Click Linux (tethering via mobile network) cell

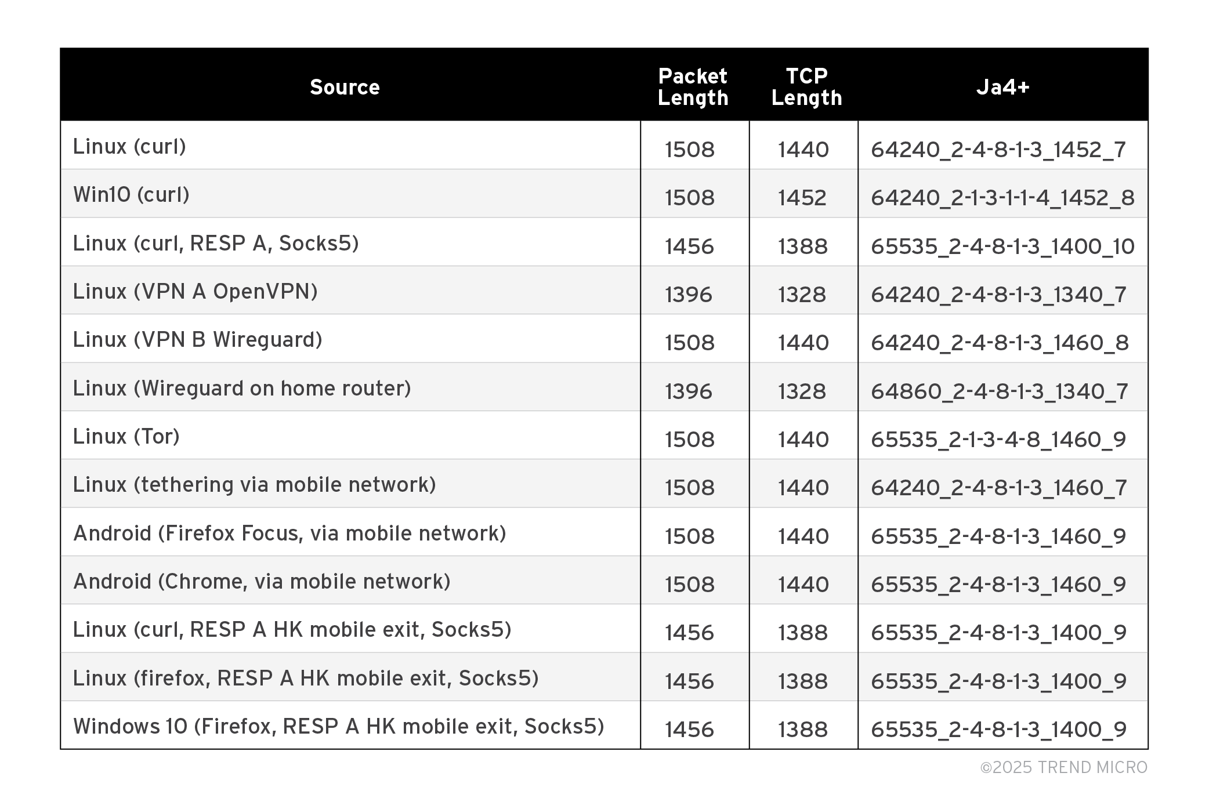(x=254, y=484)
